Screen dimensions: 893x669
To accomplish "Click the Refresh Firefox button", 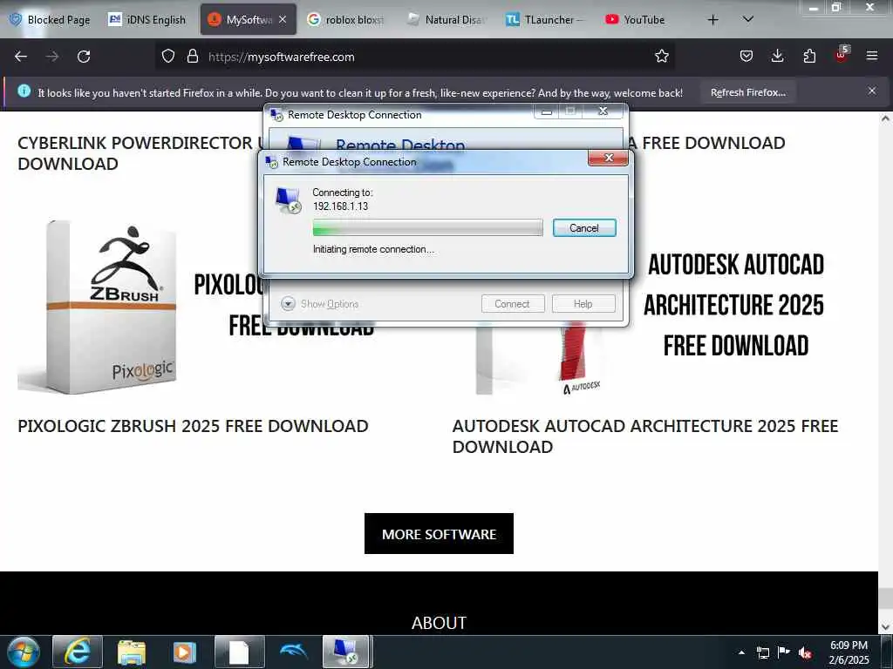I will [747, 92].
